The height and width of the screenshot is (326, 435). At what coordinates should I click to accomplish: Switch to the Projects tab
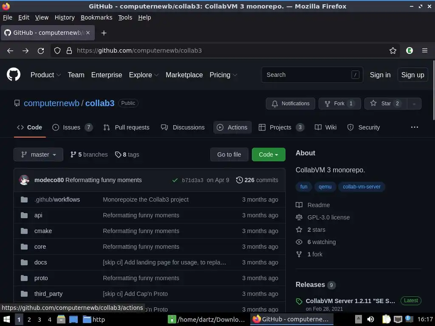281,127
